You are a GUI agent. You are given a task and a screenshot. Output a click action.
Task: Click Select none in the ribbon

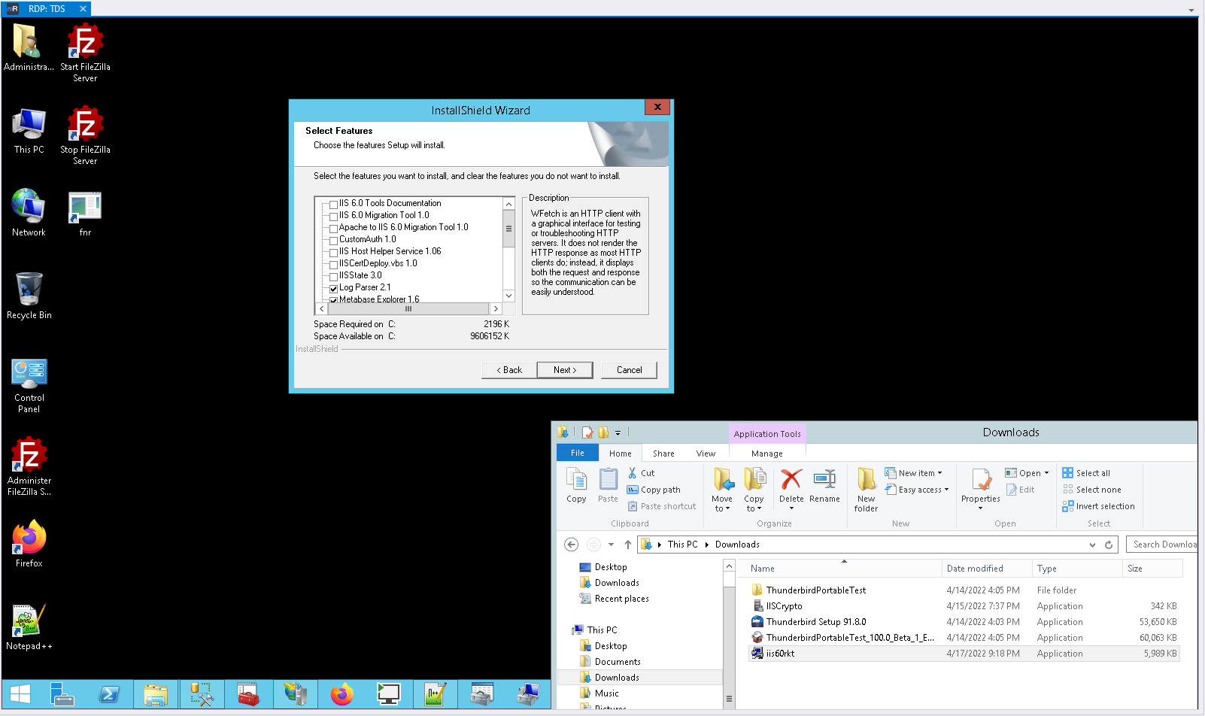pos(1091,490)
